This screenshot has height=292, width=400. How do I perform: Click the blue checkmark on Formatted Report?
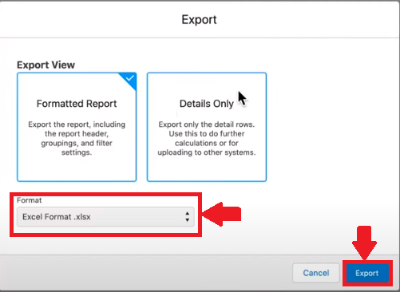click(130, 78)
